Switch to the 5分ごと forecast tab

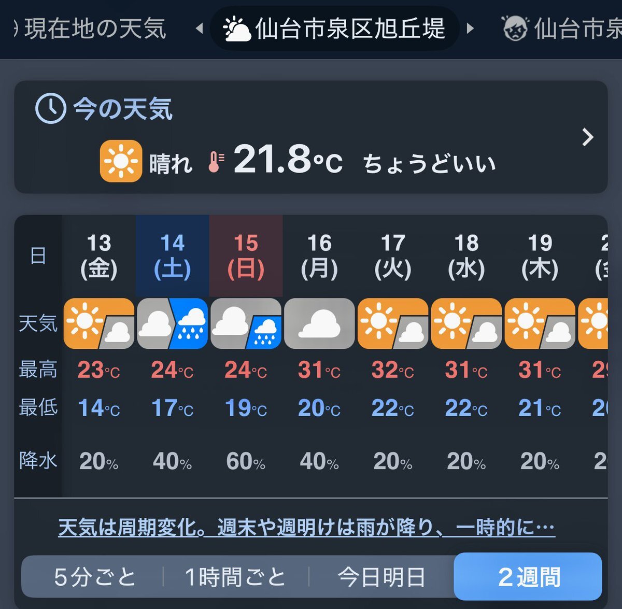(94, 577)
